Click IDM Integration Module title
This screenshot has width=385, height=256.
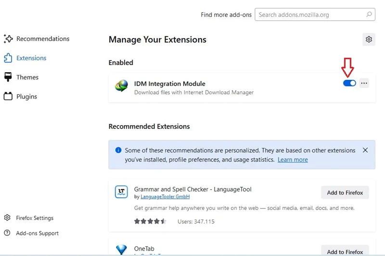(x=170, y=84)
